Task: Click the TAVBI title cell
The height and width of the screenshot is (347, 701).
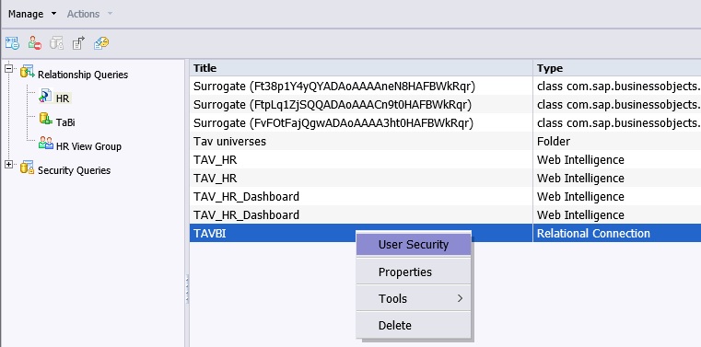Action: 361,233
